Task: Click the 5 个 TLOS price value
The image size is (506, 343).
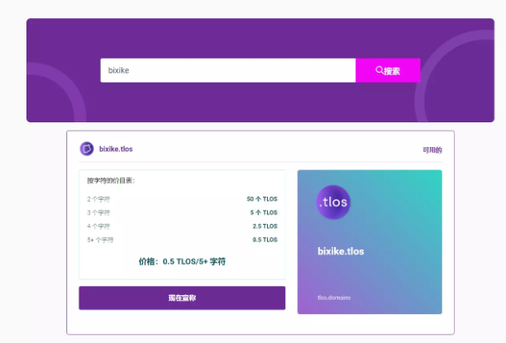Action: pos(264,212)
